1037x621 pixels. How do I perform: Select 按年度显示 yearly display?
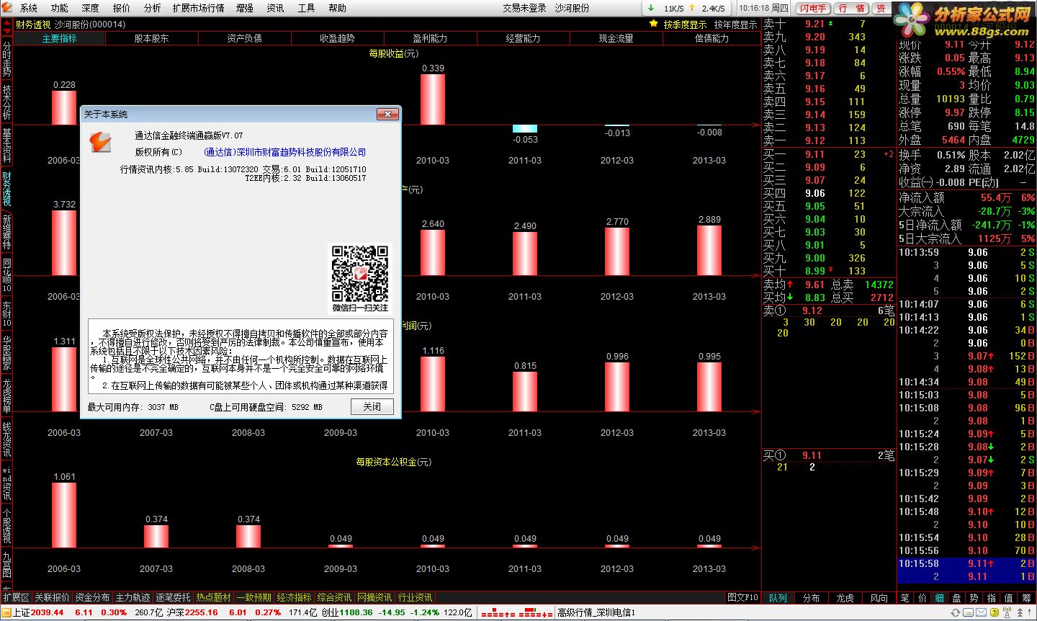(x=735, y=24)
